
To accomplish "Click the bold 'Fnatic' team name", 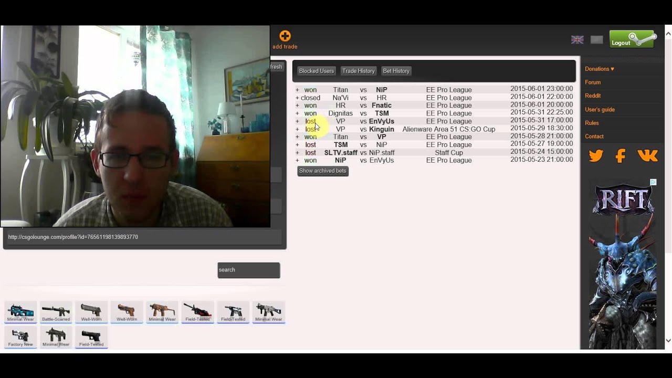I will tap(382, 106).
